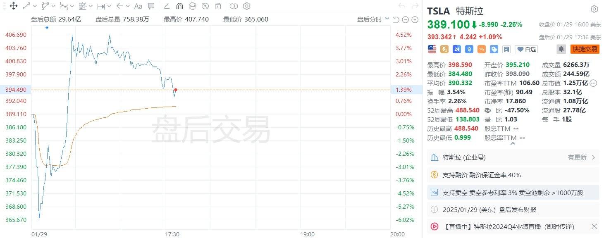Click the blue 24-hour trading badge
The height and width of the screenshot is (238, 604).
click(x=457, y=49)
